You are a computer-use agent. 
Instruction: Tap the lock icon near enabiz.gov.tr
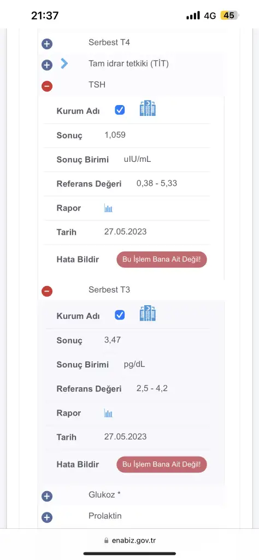tap(106, 541)
